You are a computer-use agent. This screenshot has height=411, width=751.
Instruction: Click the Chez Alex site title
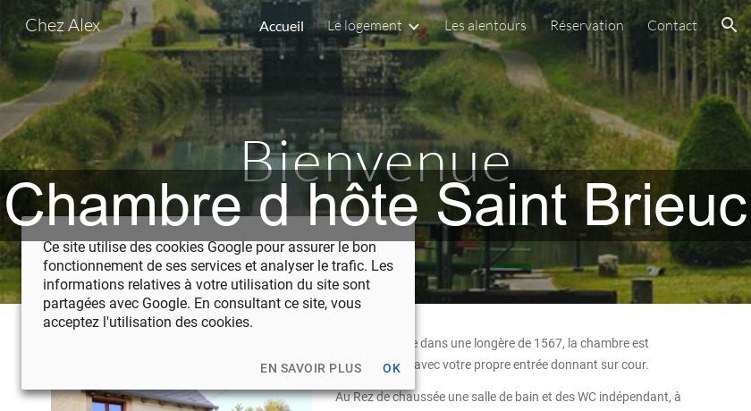63,25
